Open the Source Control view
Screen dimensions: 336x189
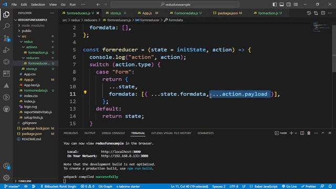coord(6,38)
